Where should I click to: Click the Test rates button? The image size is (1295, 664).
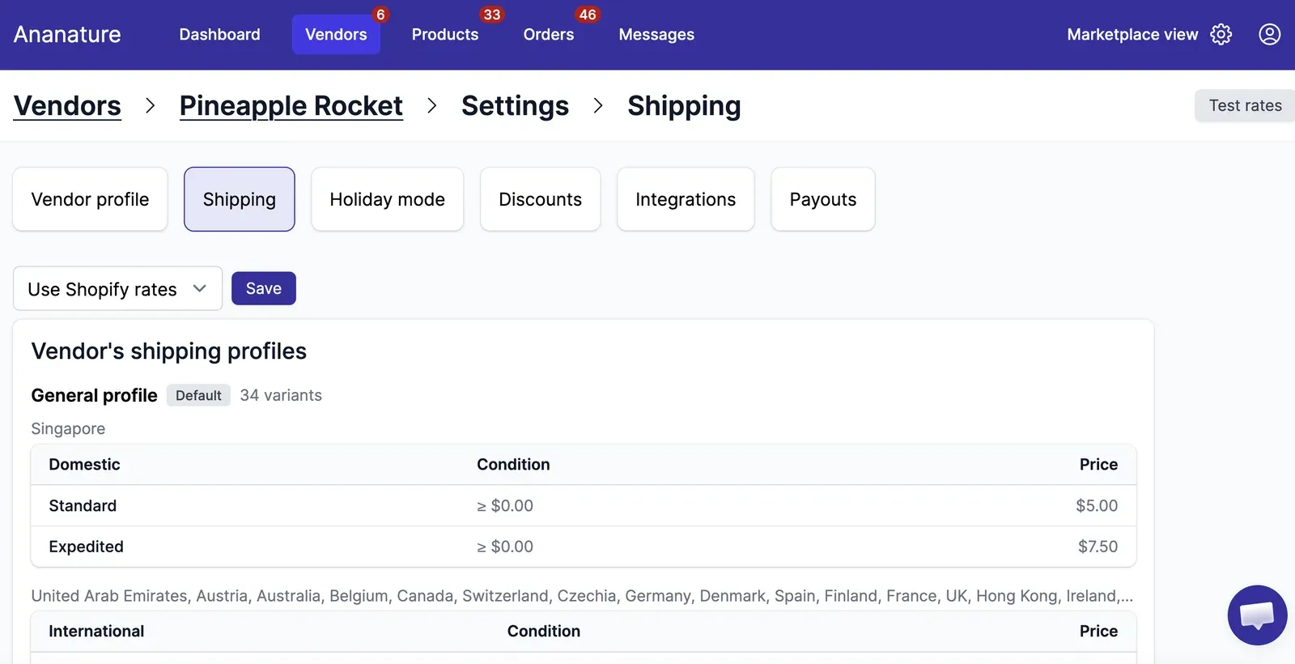pyautogui.click(x=1245, y=105)
